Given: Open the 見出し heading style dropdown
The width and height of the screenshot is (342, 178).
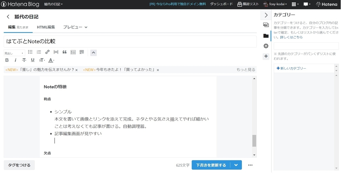Looking at the screenshot, I should pos(14,53).
